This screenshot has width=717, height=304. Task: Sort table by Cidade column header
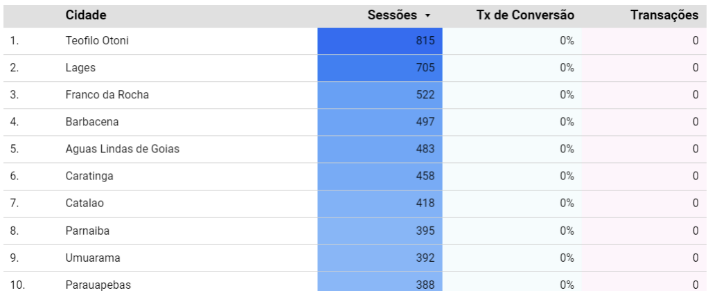86,15
